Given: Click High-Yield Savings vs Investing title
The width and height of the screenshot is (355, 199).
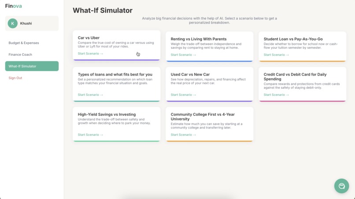Looking at the screenshot, I should tap(107, 114).
